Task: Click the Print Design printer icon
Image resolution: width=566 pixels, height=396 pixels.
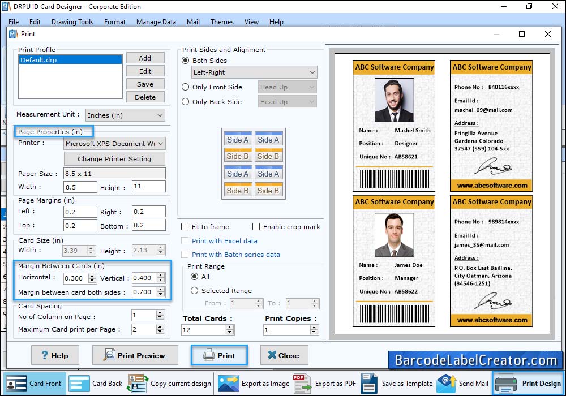Action: [505, 384]
